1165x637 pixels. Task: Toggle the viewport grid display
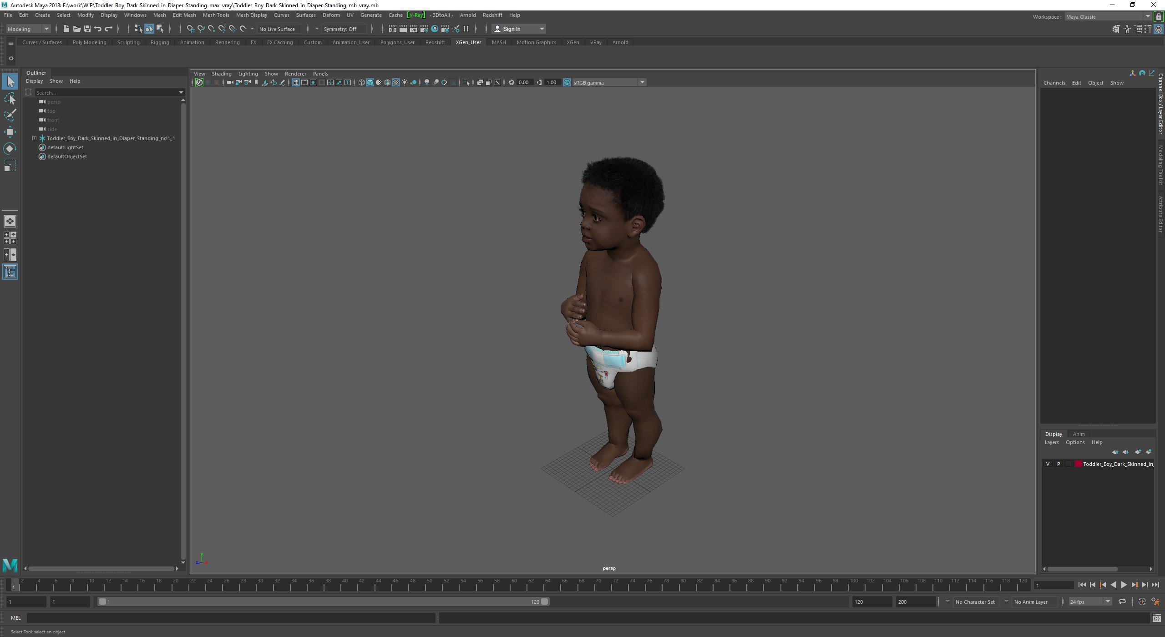point(296,82)
